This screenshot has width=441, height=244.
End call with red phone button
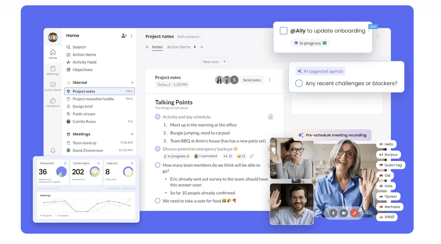click(x=354, y=213)
